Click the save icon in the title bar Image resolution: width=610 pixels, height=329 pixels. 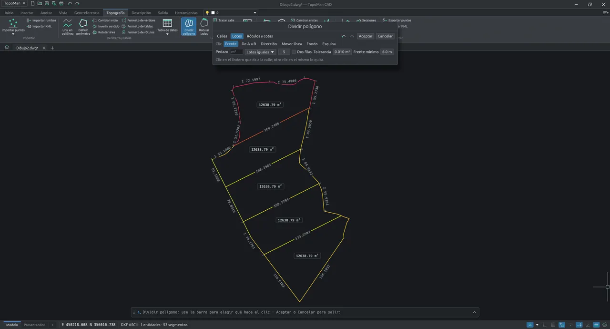(x=47, y=3)
